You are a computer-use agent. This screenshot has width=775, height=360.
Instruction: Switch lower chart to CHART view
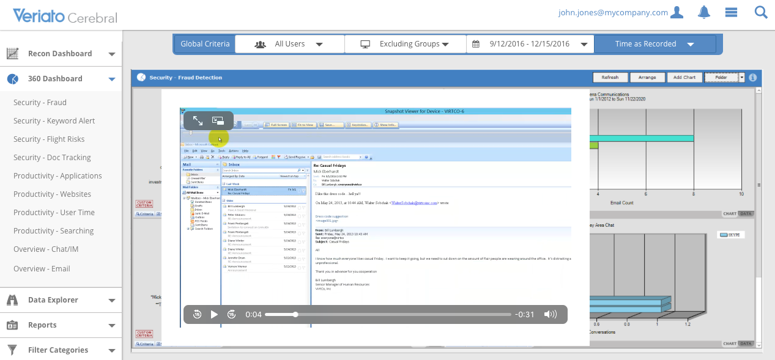tap(729, 343)
